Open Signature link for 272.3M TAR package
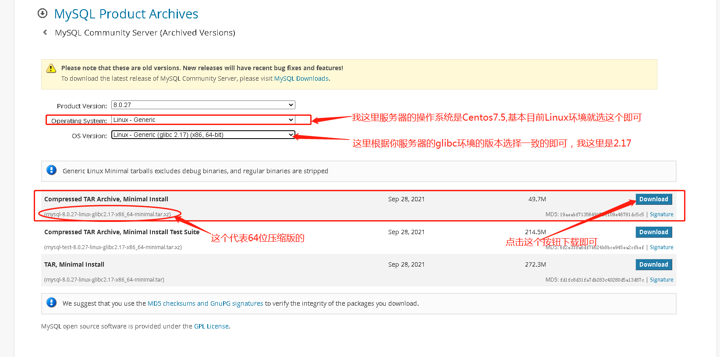Screen dimensions: 720x357 [x=661, y=280]
